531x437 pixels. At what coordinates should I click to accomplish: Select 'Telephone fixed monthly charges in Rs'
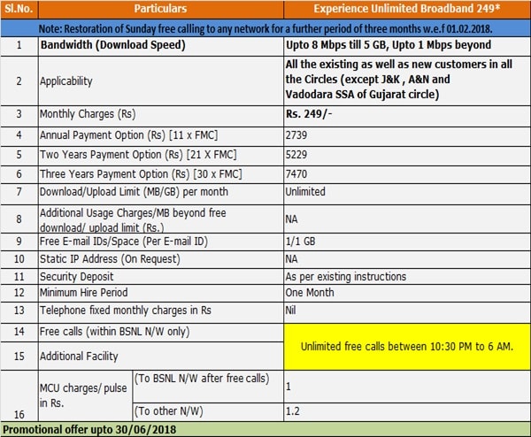(161, 312)
